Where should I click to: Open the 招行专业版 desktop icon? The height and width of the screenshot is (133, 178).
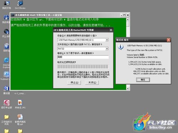(6, 104)
